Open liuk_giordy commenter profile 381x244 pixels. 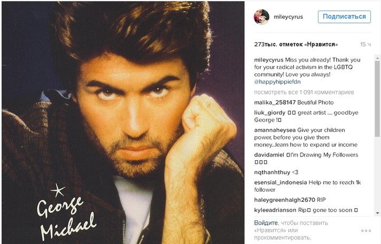click(270, 113)
